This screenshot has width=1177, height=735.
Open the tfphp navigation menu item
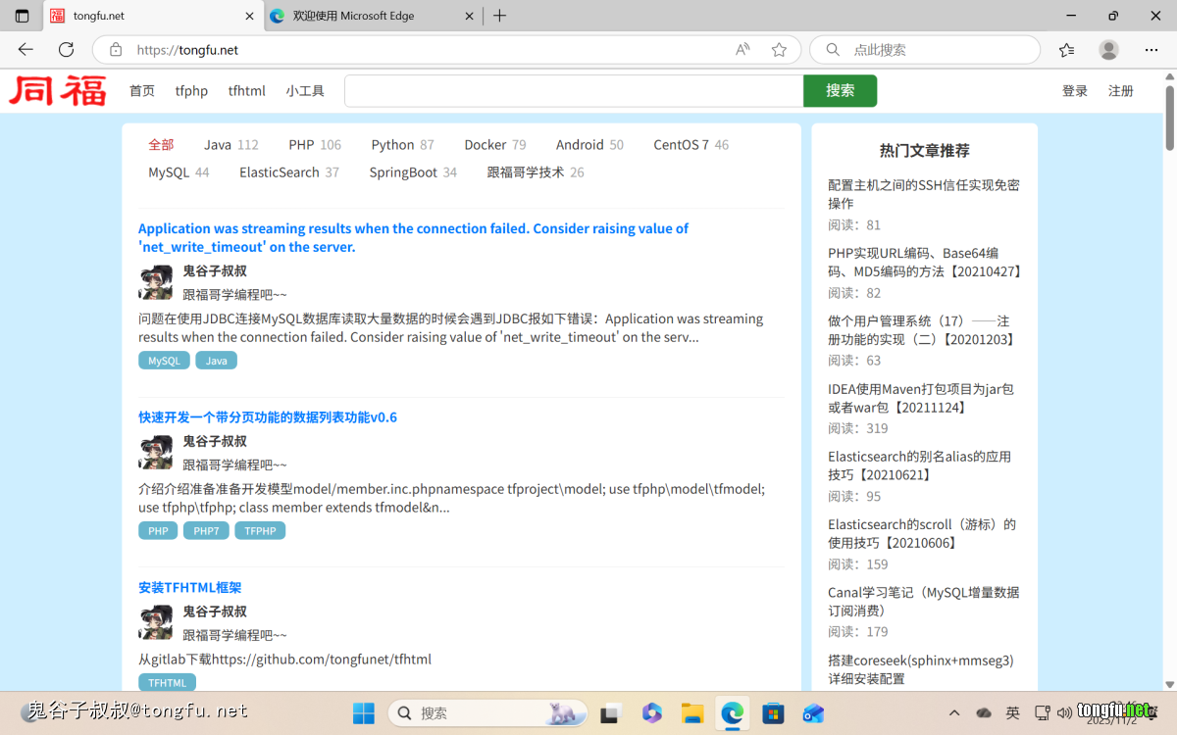[x=191, y=91]
